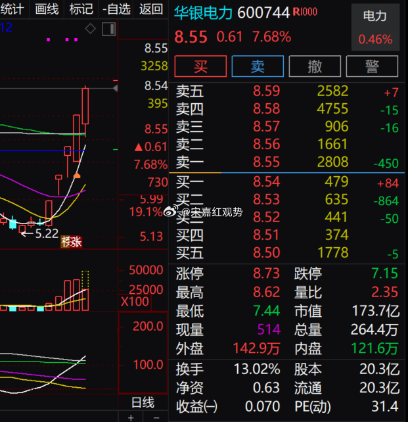
Task: Click the PE(动) value 31.4
Action: click(385, 406)
